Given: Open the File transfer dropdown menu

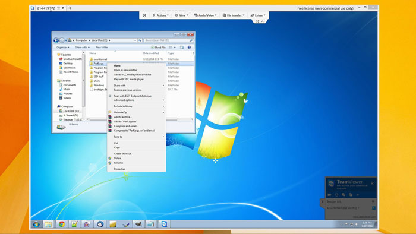Looking at the screenshot, I should (234, 15).
